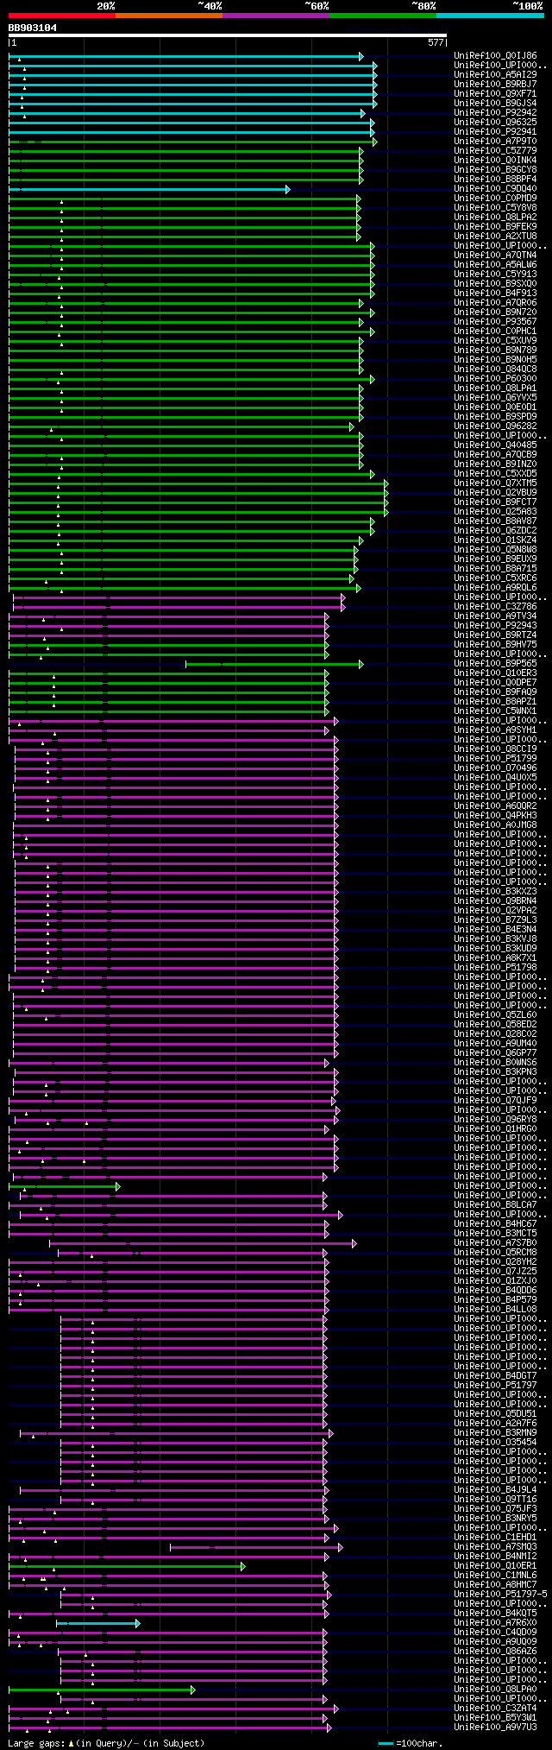Select the UniRef100_Q1SKZ4 label
Image resolution: width=552 pixels, height=1750 pixels.
(495, 540)
